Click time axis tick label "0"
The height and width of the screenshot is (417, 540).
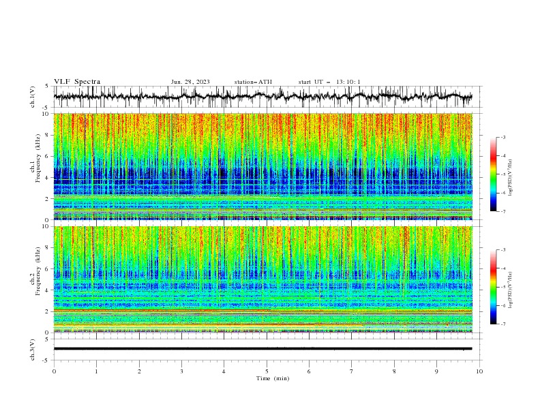[x=54, y=371]
